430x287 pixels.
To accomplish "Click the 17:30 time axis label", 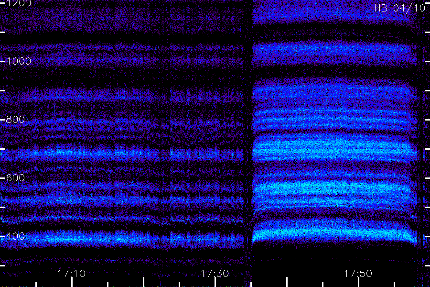I will click(x=215, y=274).
